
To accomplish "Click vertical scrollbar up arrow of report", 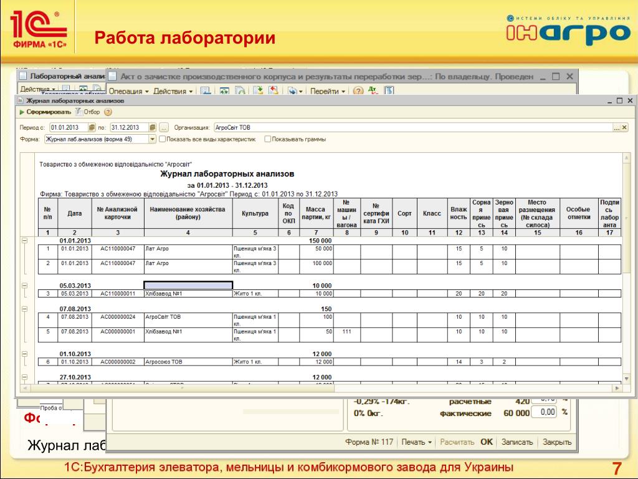I will click(x=627, y=157).
